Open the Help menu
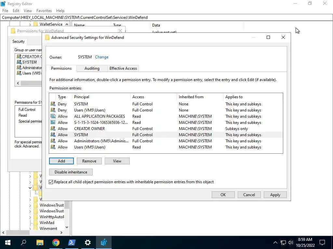Image resolution: width=333 pixels, height=249 pixels. [x=60, y=11]
